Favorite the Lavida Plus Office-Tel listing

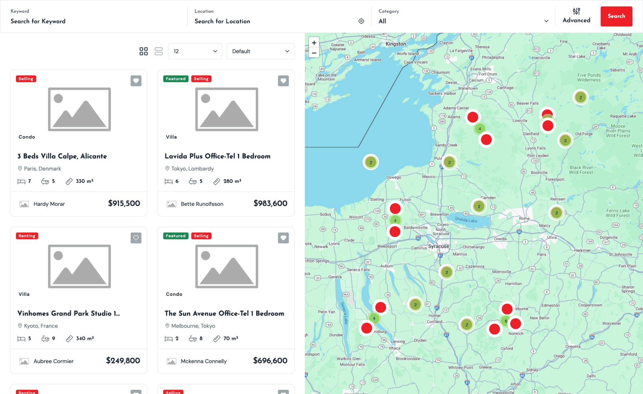coord(283,81)
